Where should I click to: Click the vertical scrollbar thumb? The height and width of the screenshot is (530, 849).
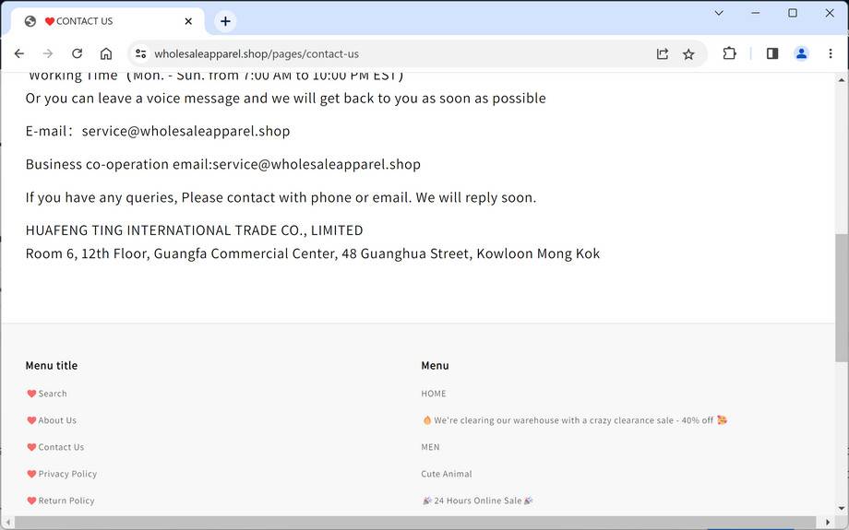pyautogui.click(x=842, y=298)
